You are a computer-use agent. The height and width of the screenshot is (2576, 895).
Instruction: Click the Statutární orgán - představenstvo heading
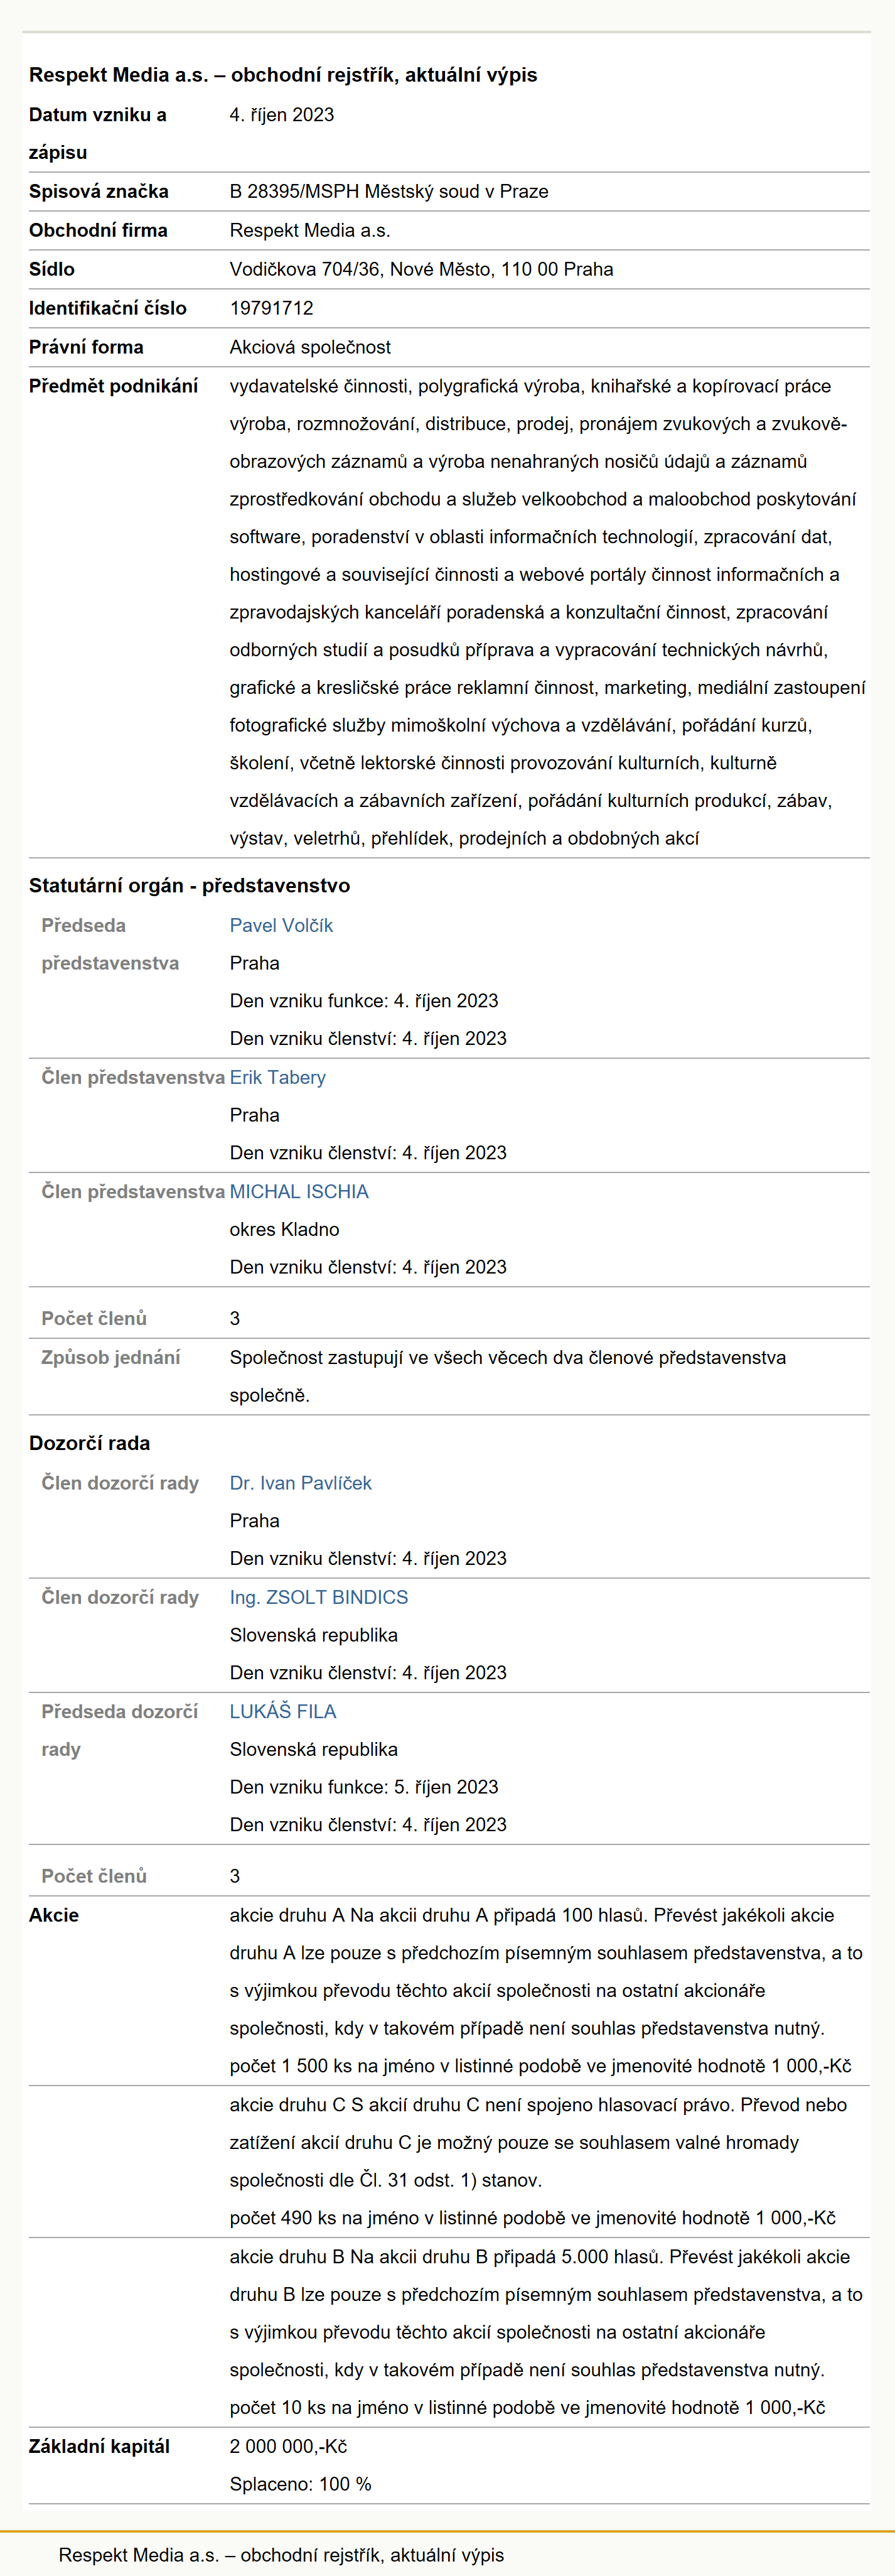190,885
